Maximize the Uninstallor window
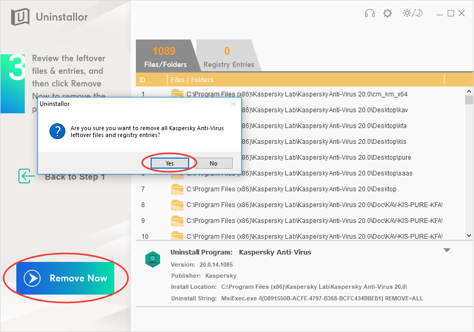 coord(451,13)
